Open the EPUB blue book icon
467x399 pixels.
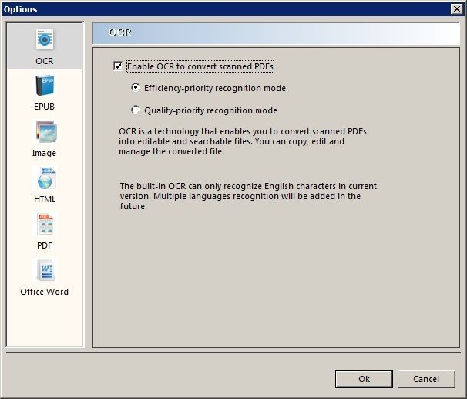[45, 86]
